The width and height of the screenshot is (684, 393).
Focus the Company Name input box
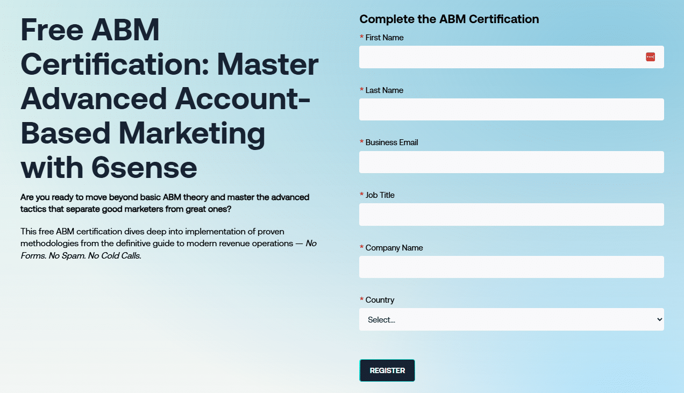[511, 267]
